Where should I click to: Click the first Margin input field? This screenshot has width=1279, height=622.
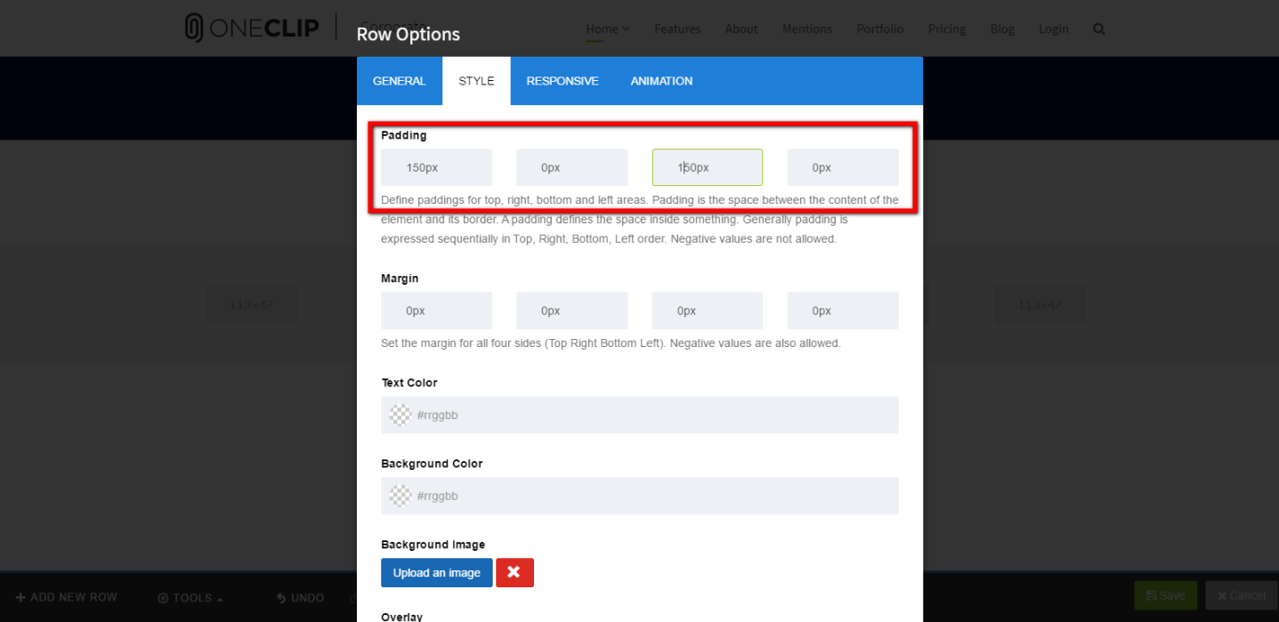436,311
